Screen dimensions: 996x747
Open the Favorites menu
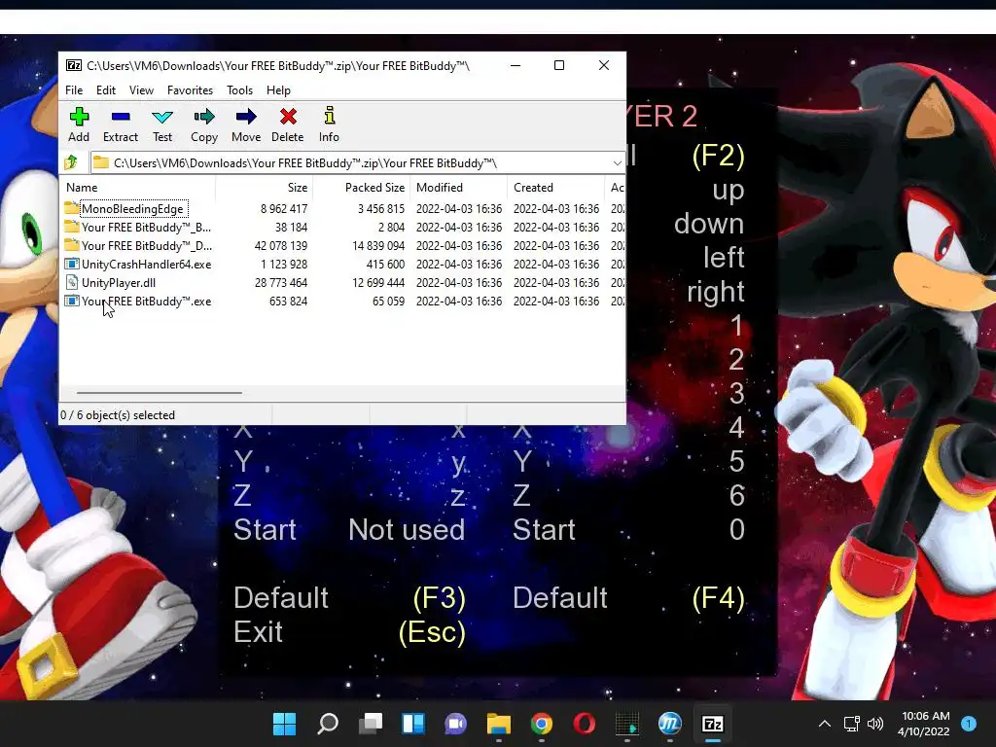pyautogui.click(x=190, y=90)
